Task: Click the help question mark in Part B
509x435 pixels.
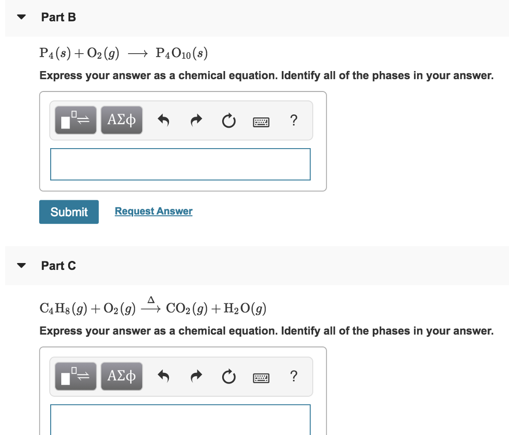Action: coord(294,120)
